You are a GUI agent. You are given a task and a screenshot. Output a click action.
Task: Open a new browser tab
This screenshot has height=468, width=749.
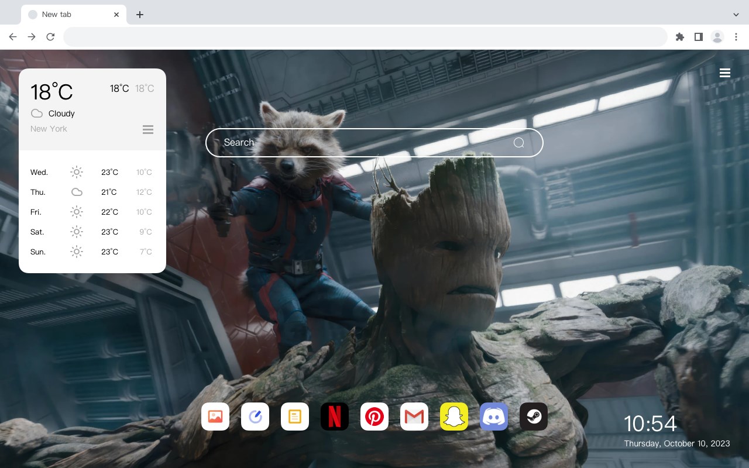coord(139,15)
